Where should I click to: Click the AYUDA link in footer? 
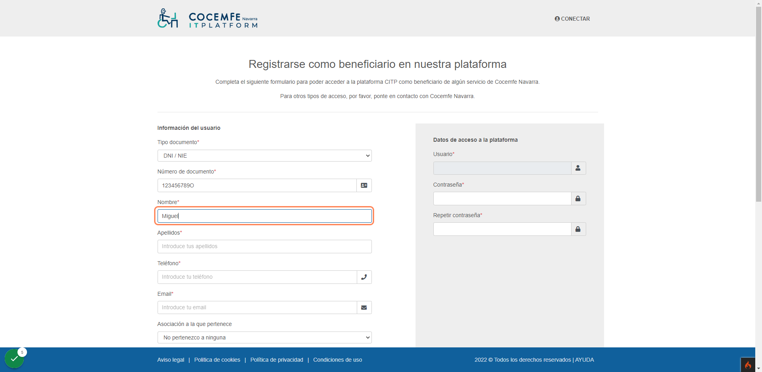click(585, 360)
